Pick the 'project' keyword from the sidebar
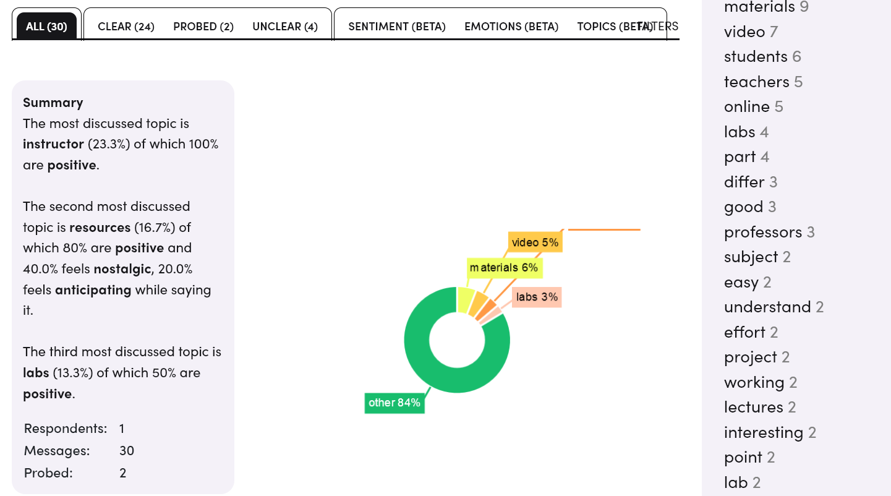Image resolution: width=891 pixels, height=496 pixels. pos(751,357)
